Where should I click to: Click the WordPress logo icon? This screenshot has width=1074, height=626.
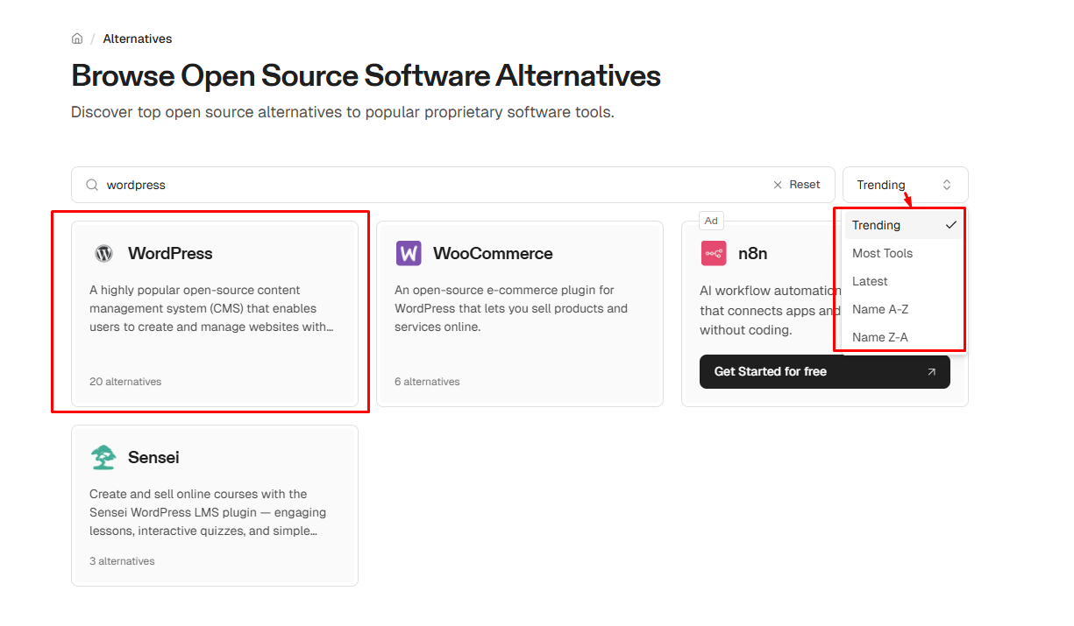pyautogui.click(x=103, y=253)
